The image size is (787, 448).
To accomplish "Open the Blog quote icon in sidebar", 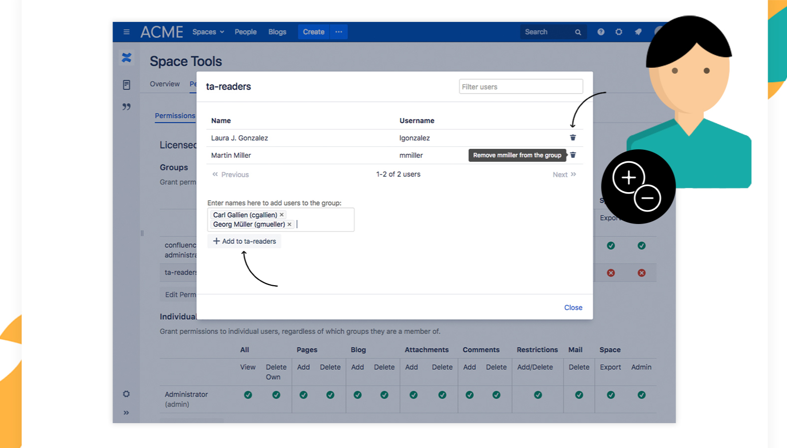I will [126, 107].
